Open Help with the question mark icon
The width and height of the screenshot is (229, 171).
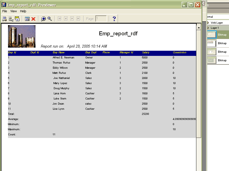(114, 19)
